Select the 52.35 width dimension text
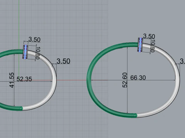 click(x=24, y=79)
